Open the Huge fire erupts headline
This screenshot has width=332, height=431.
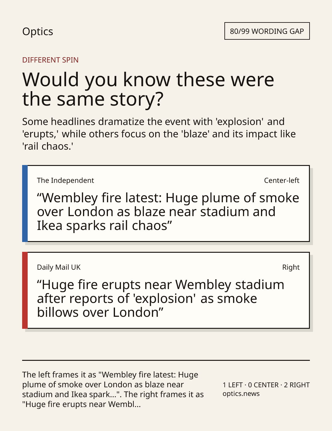coord(160,298)
